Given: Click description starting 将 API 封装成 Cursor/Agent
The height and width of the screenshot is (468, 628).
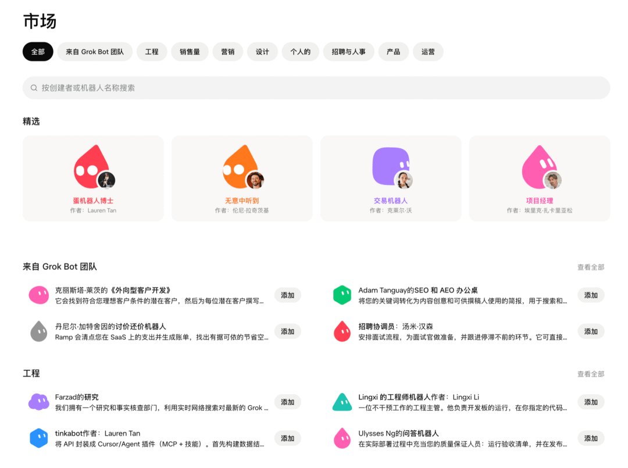Looking at the screenshot, I should (159, 444).
